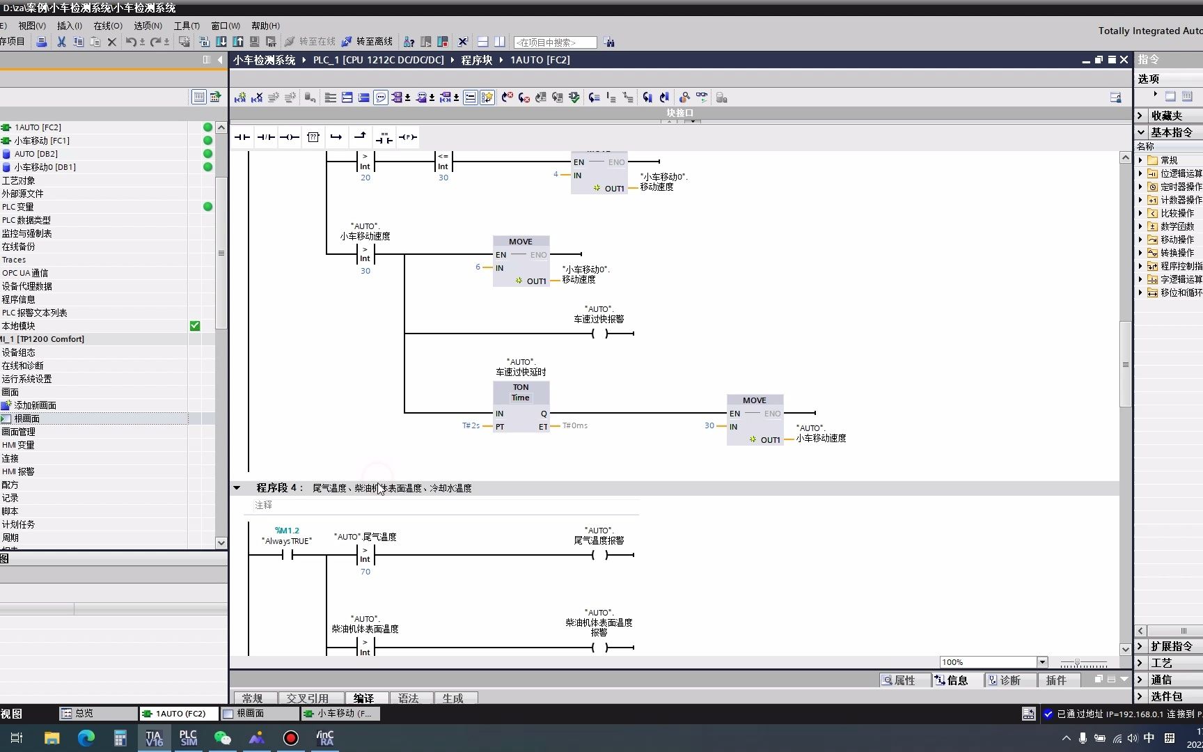Image resolution: width=1203 pixels, height=752 pixels.
Task: Open PLCSIM from the taskbar
Action: [188, 738]
